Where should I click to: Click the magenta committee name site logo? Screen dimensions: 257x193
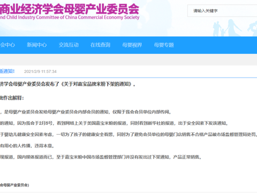coord(70,9)
